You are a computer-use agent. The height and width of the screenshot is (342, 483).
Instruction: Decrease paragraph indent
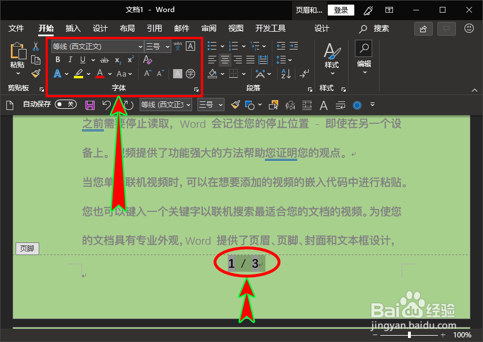pos(281,46)
